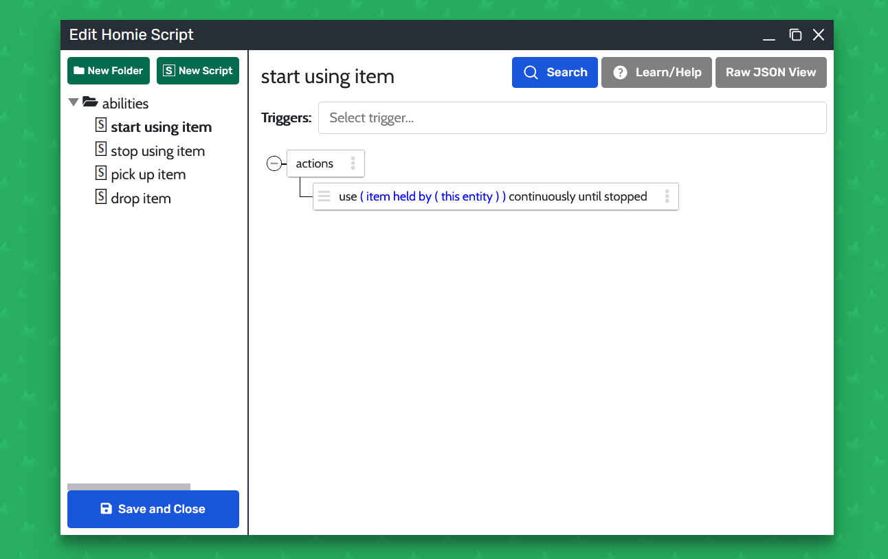
Task: Select the stop using item script
Action: 157,151
